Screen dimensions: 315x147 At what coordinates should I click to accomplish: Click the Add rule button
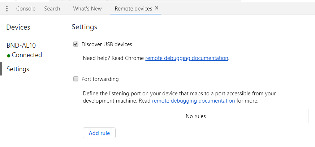(x=99, y=133)
